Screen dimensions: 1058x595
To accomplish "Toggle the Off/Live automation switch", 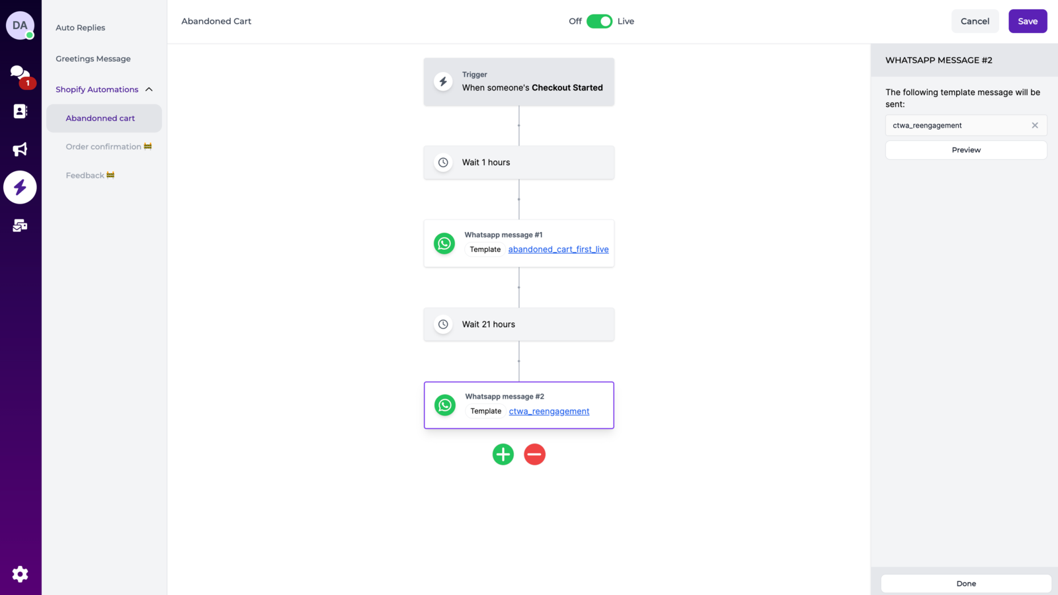I will (599, 21).
